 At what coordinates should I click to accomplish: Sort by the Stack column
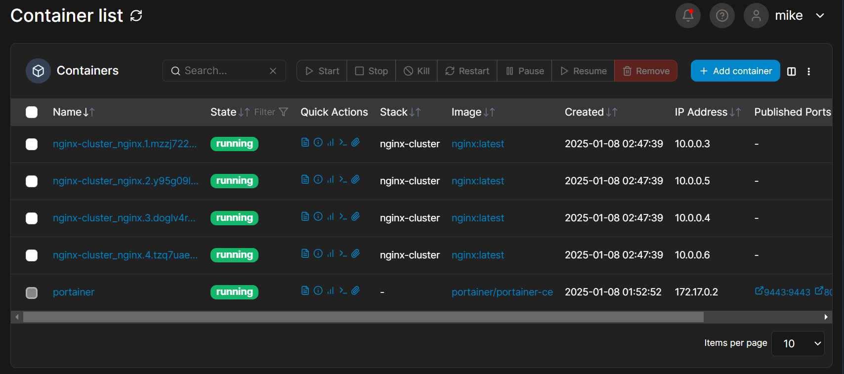click(400, 112)
